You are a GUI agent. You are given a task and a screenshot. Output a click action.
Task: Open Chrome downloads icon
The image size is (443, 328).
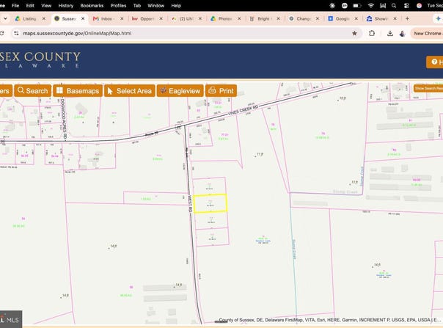tap(390, 33)
